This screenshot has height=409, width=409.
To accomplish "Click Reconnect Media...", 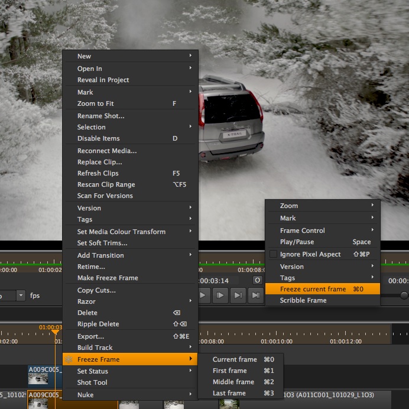I will pyautogui.click(x=107, y=151).
